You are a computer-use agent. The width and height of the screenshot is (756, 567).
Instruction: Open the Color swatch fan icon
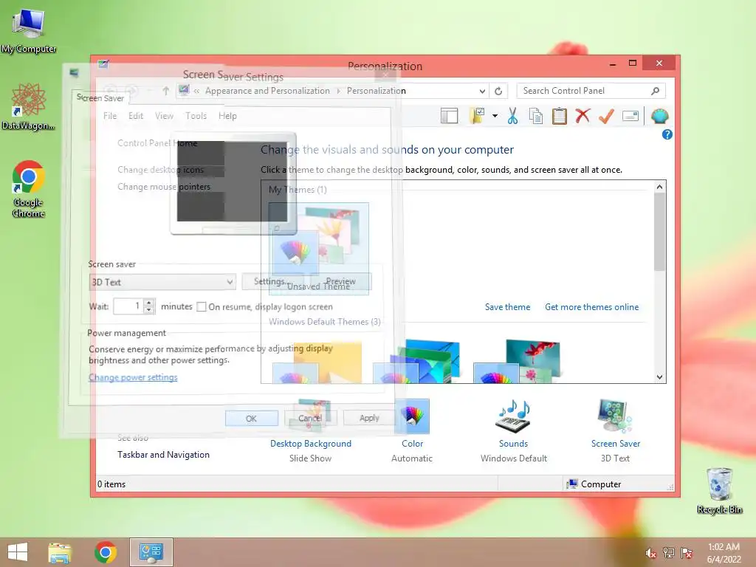tap(412, 416)
